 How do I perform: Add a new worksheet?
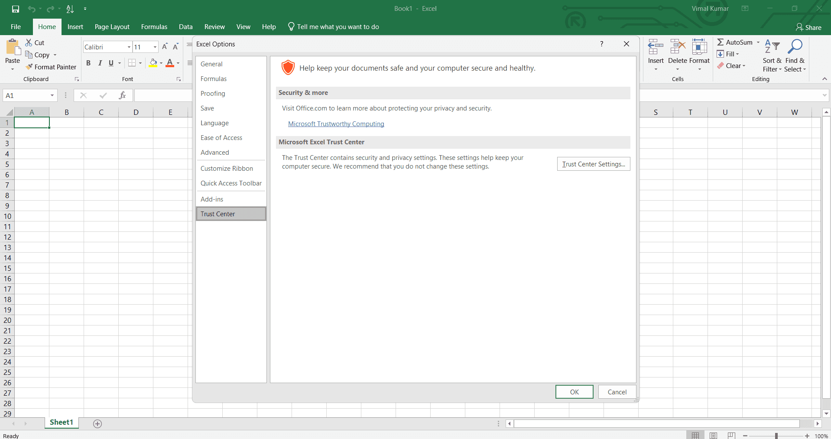tap(97, 423)
